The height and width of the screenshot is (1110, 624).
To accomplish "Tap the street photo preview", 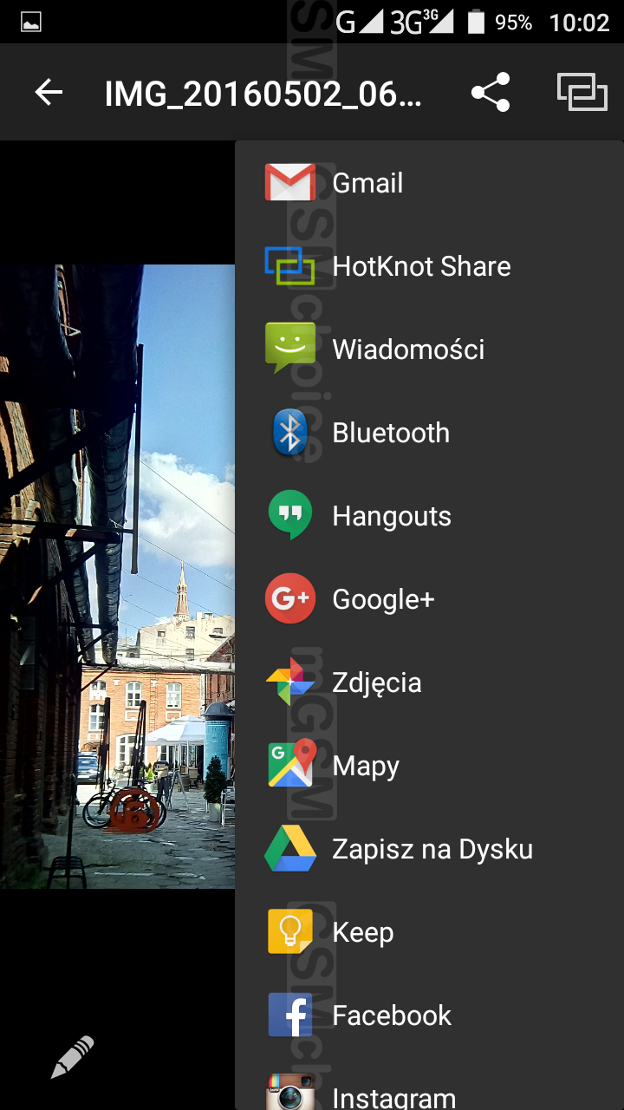I will click(117, 577).
